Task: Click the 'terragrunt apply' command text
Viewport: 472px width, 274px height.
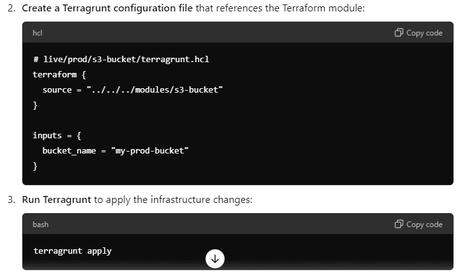Action: (x=72, y=251)
